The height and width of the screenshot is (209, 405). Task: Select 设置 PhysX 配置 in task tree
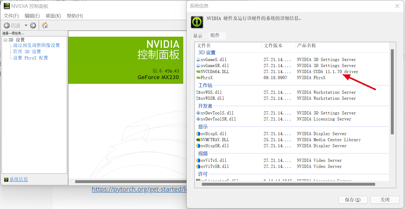31,58
